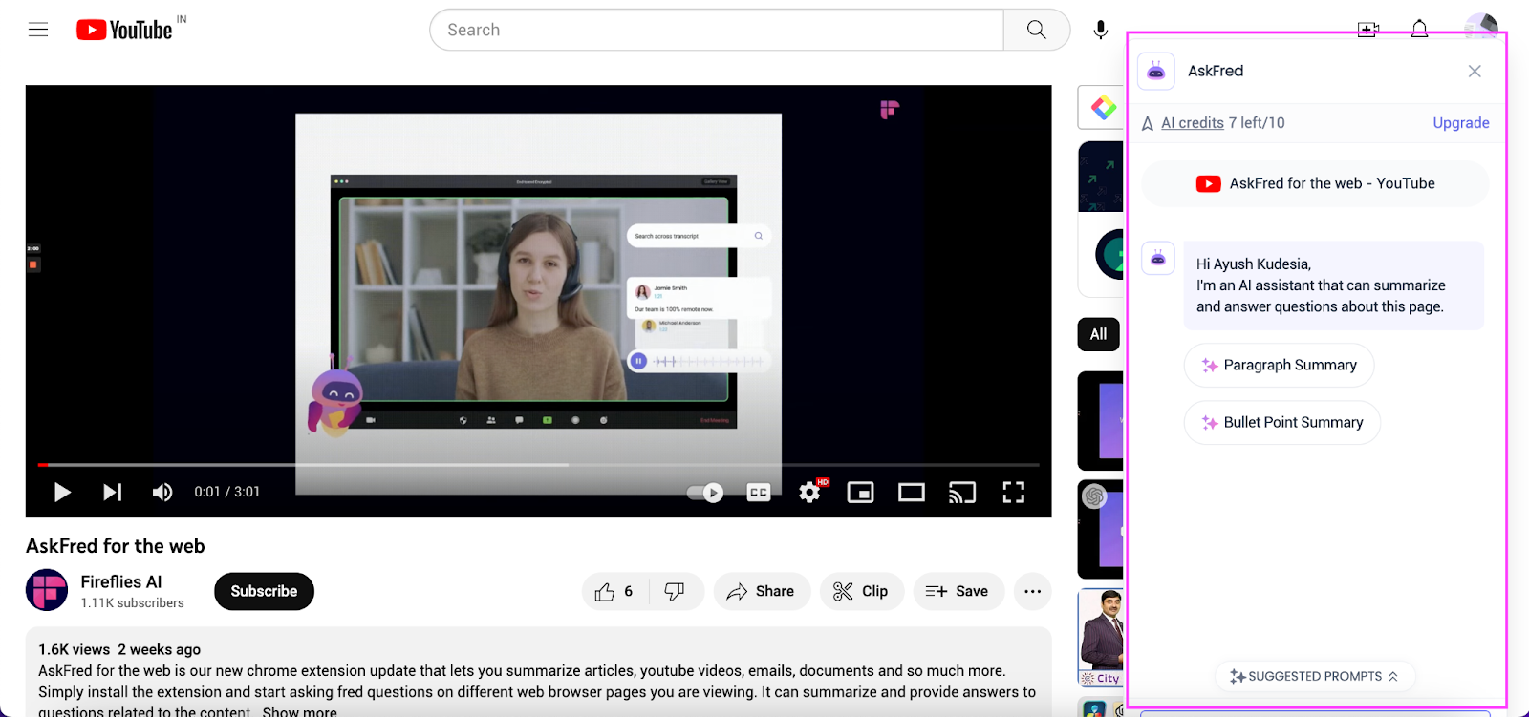Select the All filter chip
Image resolution: width=1529 pixels, height=717 pixels.
1099,334
